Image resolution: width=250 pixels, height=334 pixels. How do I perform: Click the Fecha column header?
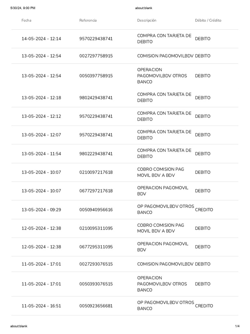pos(26,20)
